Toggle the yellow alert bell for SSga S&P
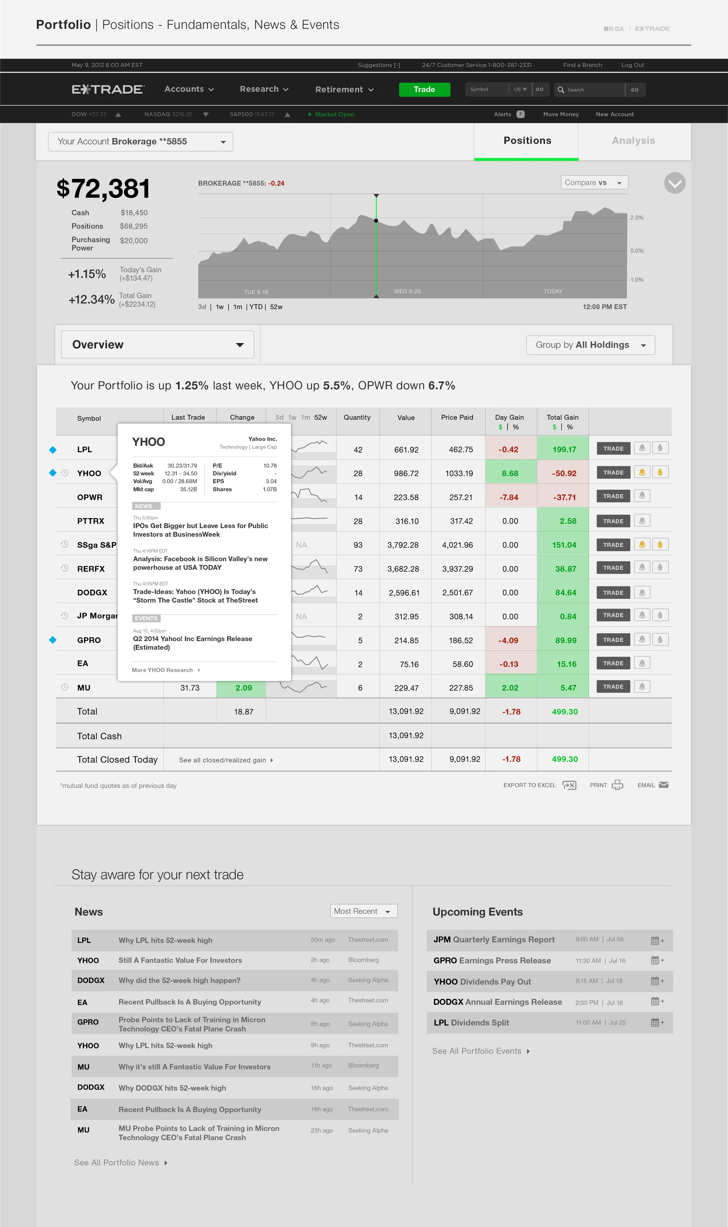The width and height of the screenshot is (728, 1227). [642, 544]
